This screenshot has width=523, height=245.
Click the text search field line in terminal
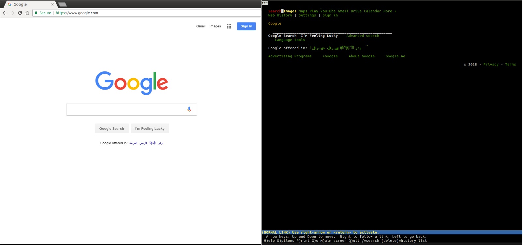[332, 33]
